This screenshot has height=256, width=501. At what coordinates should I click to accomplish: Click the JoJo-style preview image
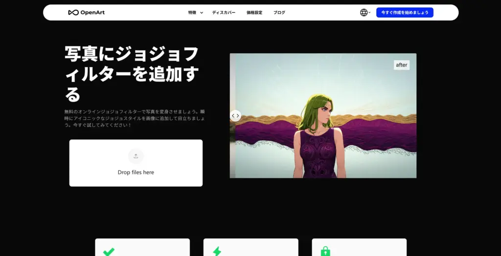[x=323, y=116]
